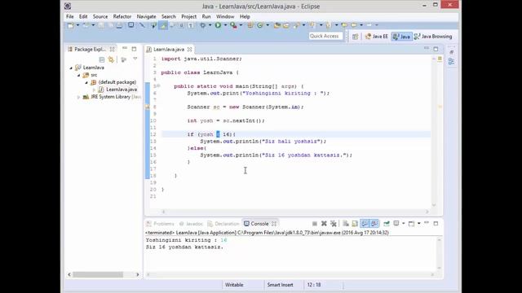Image resolution: width=522 pixels, height=293 pixels.
Task: Open the Open Console dropdown arrow
Action: pyautogui.click(x=418, y=224)
